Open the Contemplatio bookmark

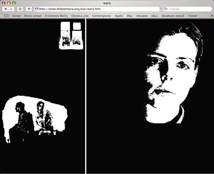(102, 16)
